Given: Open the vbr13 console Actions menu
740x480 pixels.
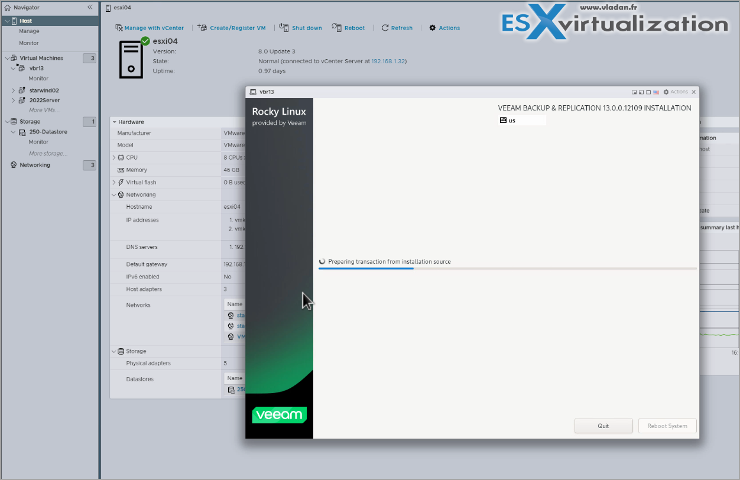Looking at the screenshot, I should 676,92.
